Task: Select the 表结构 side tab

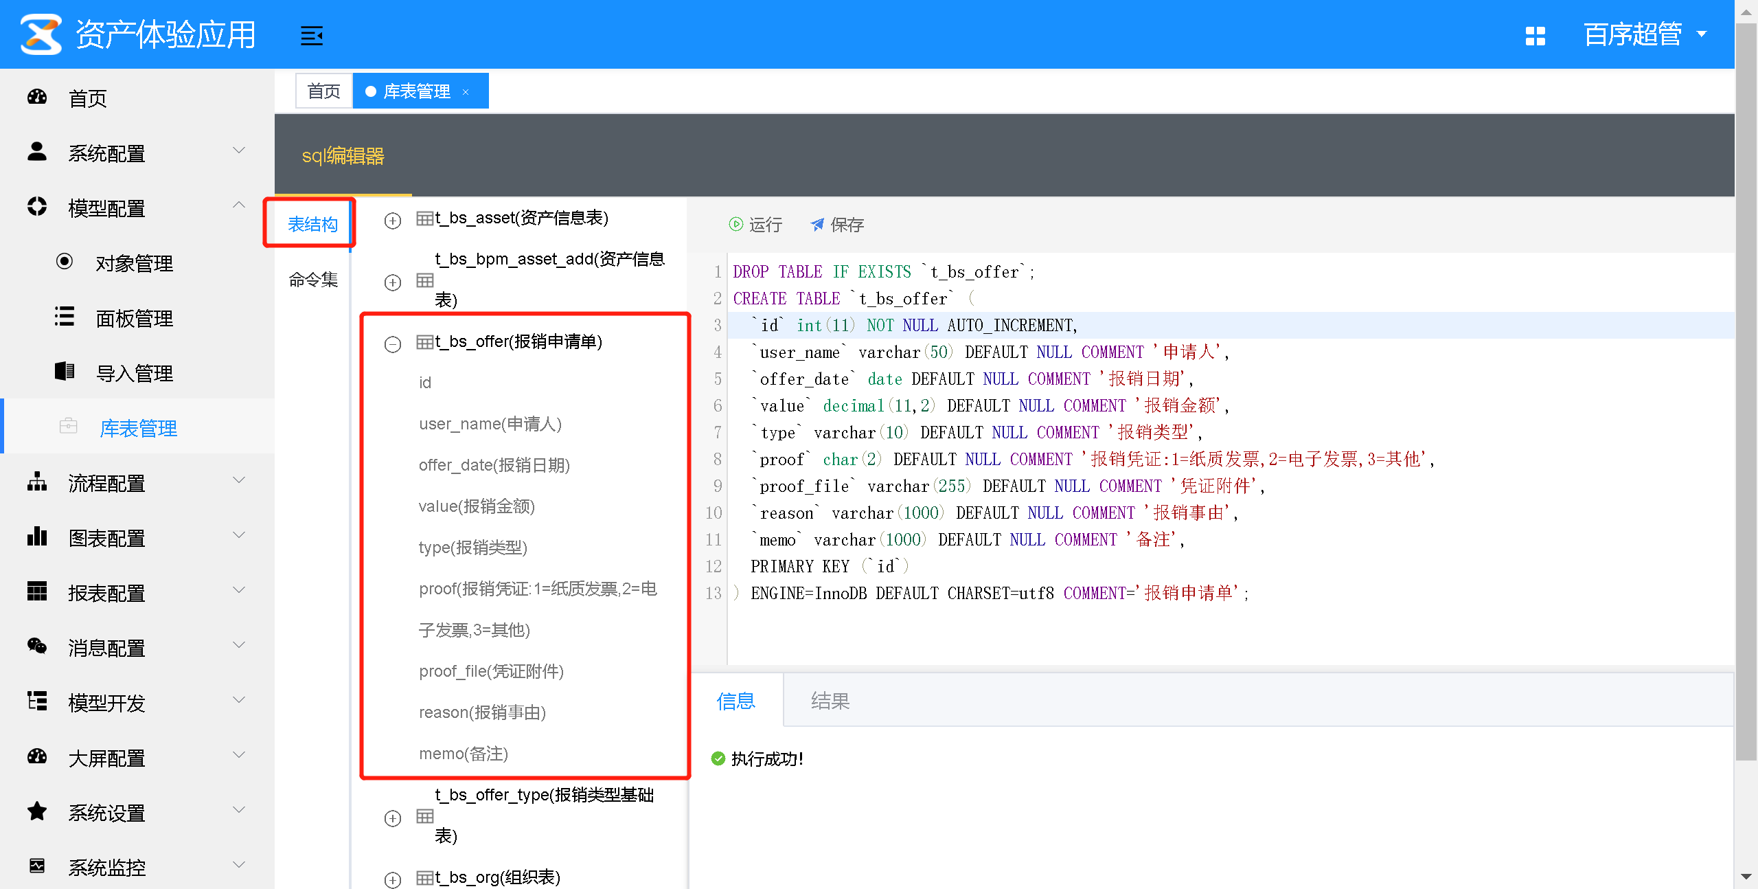Action: pyautogui.click(x=312, y=224)
